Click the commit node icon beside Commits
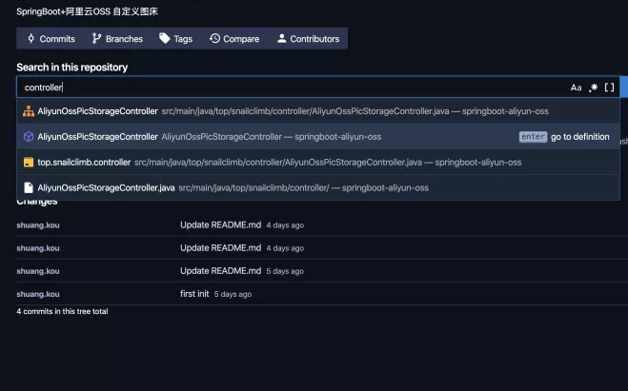Screen dimensions: 628x391 tap(30, 38)
